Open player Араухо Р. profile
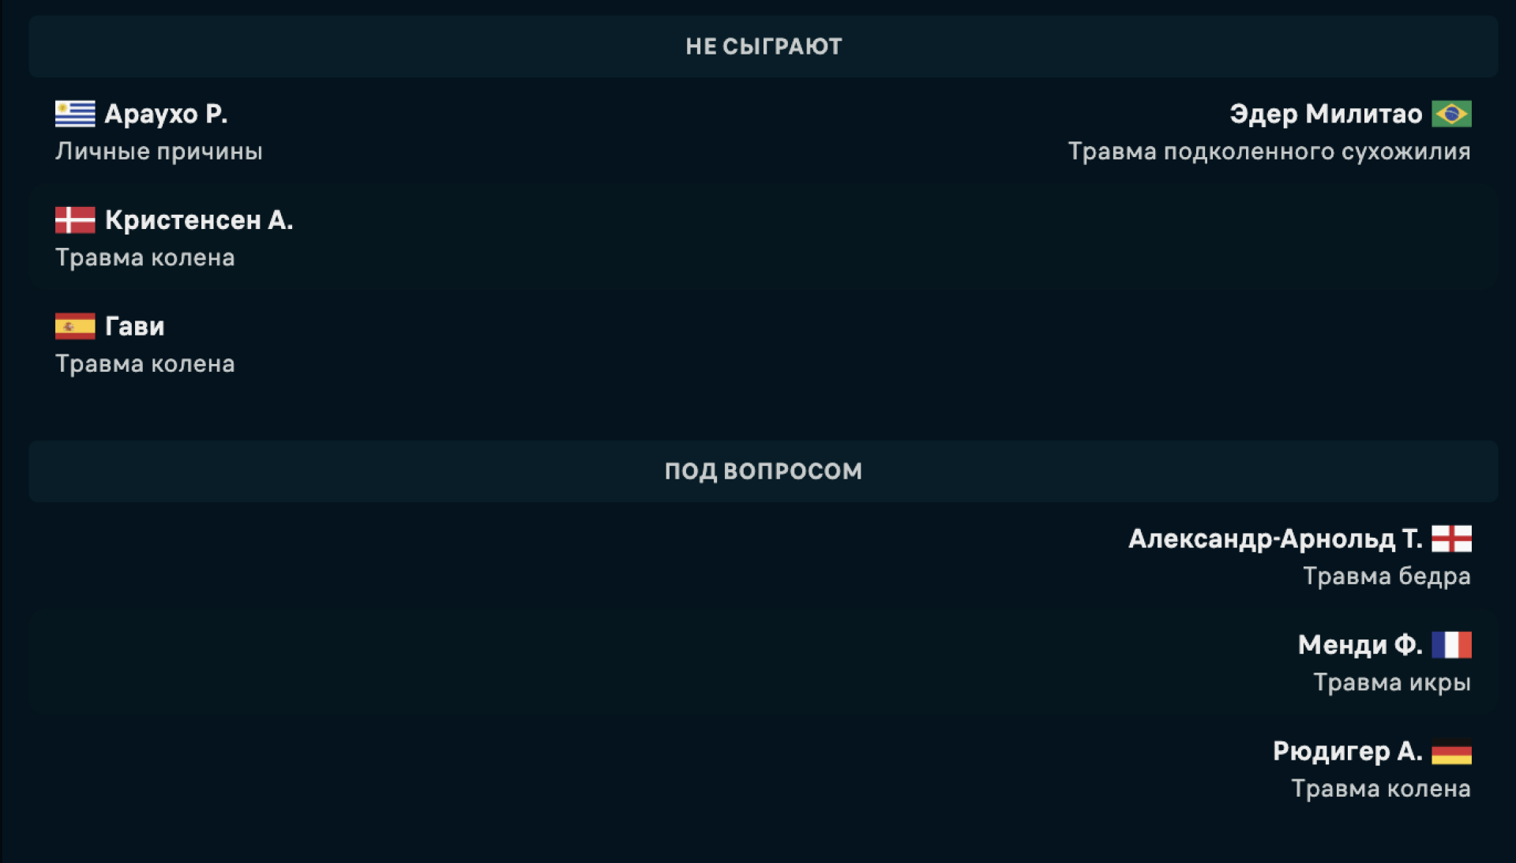 [x=166, y=114]
